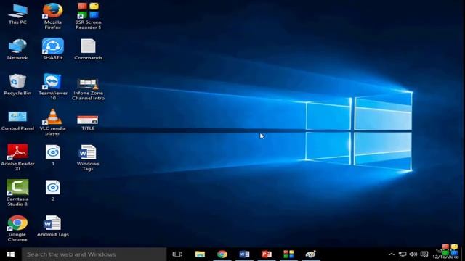
Task: Open BSR Screen Recorder taskbar button
Action: (x=288, y=254)
